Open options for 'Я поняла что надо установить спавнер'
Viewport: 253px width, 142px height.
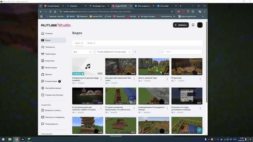[200, 108]
